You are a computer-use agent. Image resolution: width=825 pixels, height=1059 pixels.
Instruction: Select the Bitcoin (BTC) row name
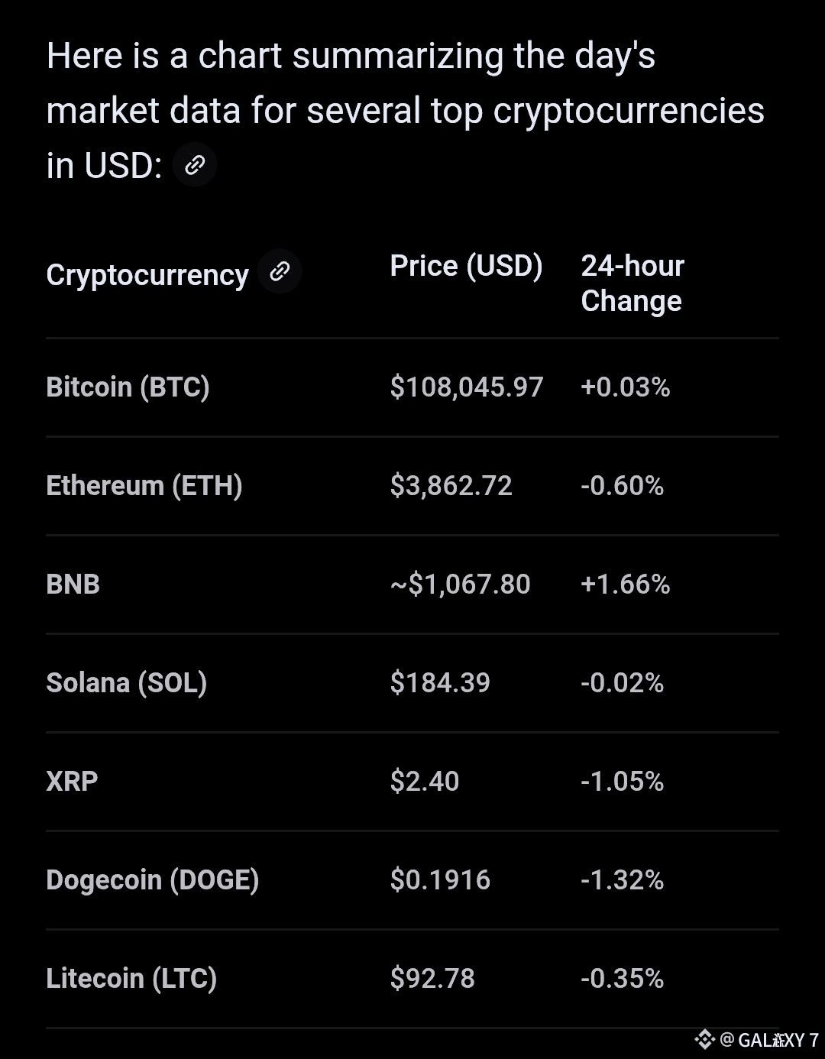[128, 387]
